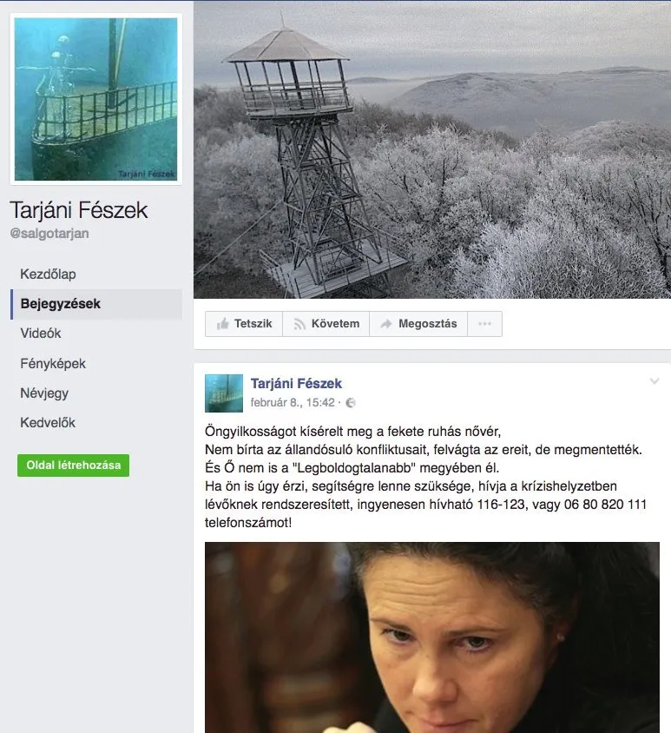Open the Kedvelők section

coord(48,423)
